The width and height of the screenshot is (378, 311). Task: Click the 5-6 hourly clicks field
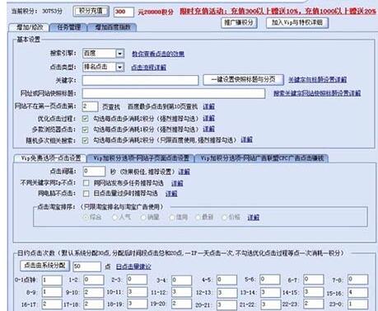tap(270, 280)
